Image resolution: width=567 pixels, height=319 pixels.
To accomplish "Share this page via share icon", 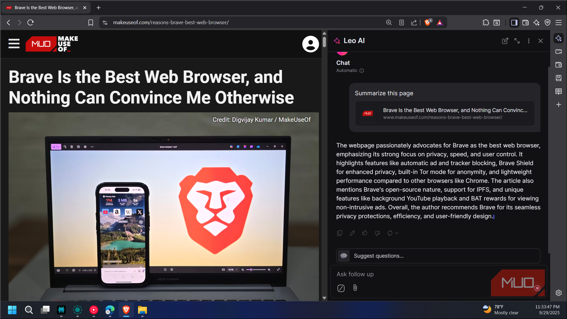I will 414,22.
